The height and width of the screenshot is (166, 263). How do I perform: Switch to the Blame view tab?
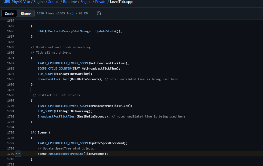click(26, 14)
